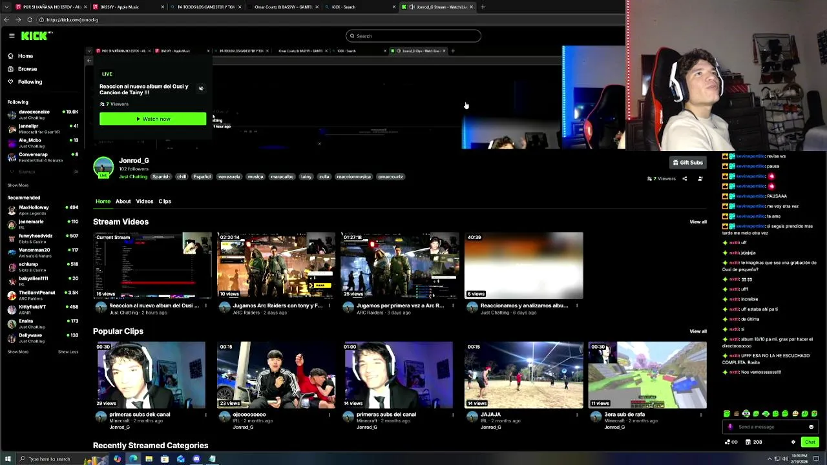Expand Show More under Following list
Viewport: 827px width, 465px height.
click(x=17, y=185)
